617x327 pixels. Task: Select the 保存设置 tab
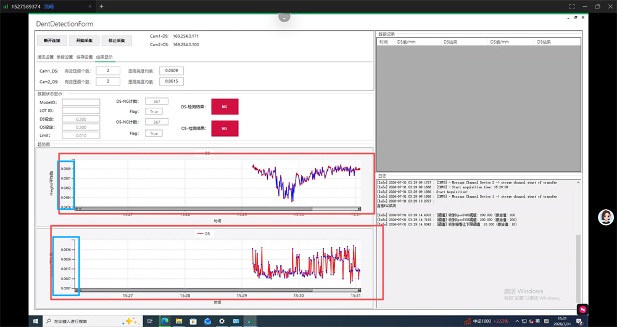pos(85,57)
